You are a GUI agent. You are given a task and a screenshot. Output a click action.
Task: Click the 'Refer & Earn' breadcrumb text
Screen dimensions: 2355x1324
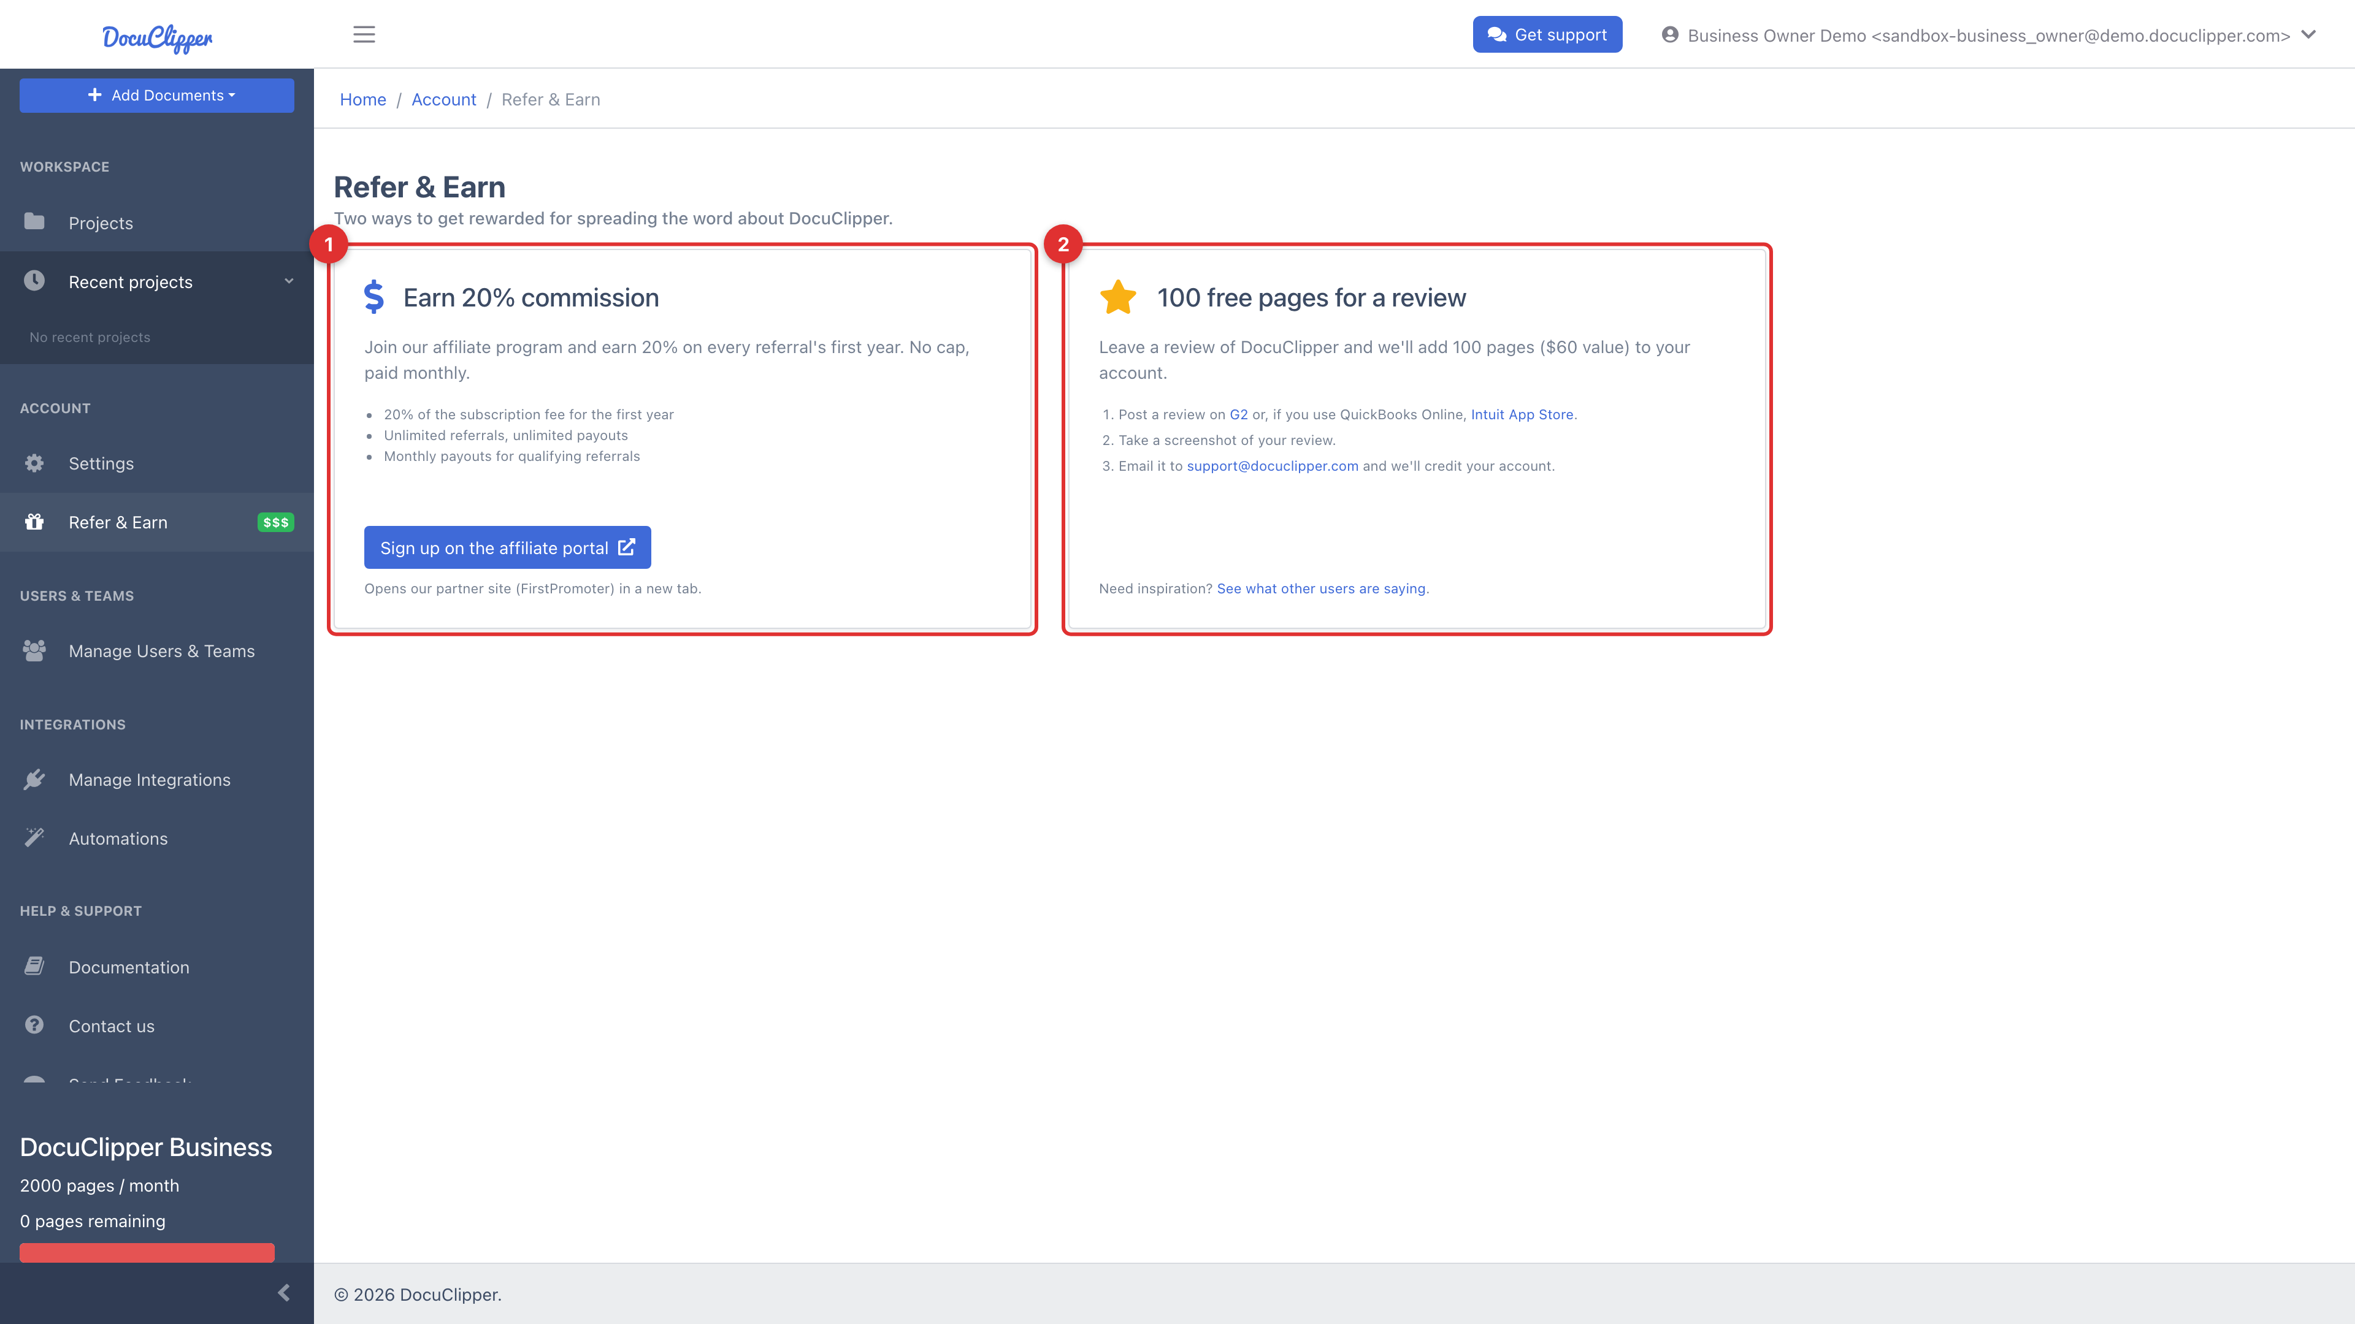(550, 99)
